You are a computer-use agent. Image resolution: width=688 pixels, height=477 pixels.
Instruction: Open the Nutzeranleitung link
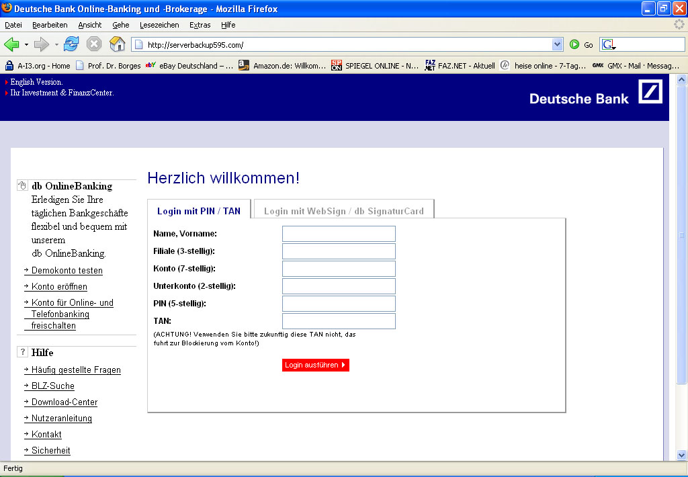pyautogui.click(x=61, y=418)
